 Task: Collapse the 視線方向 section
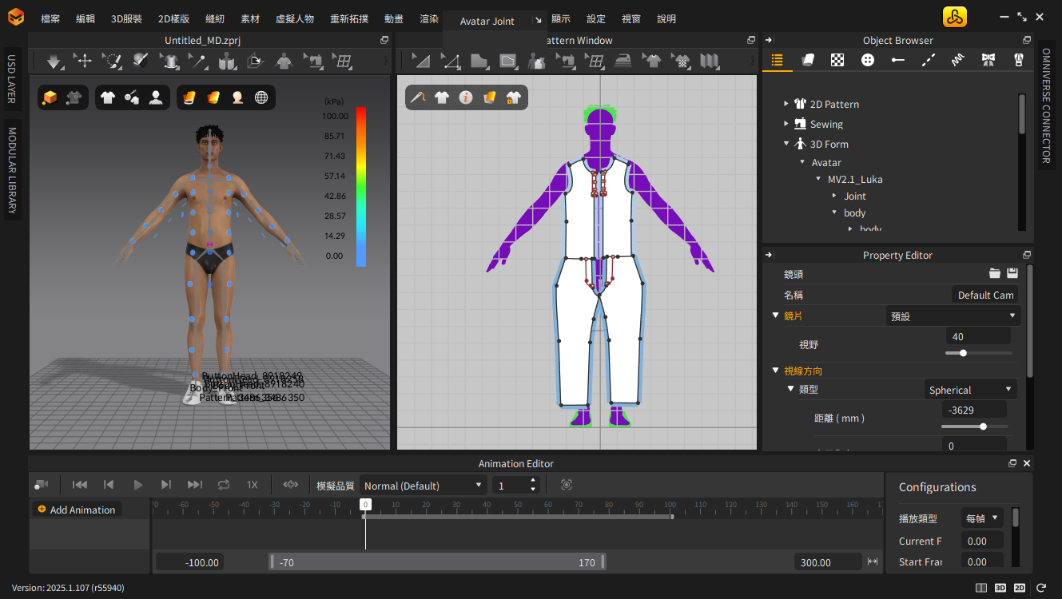775,370
